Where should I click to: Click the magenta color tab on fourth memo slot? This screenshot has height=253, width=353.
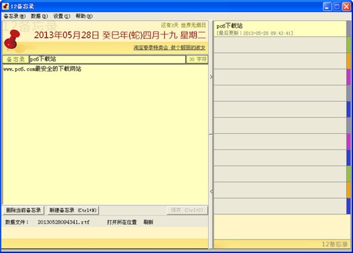point(349,77)
